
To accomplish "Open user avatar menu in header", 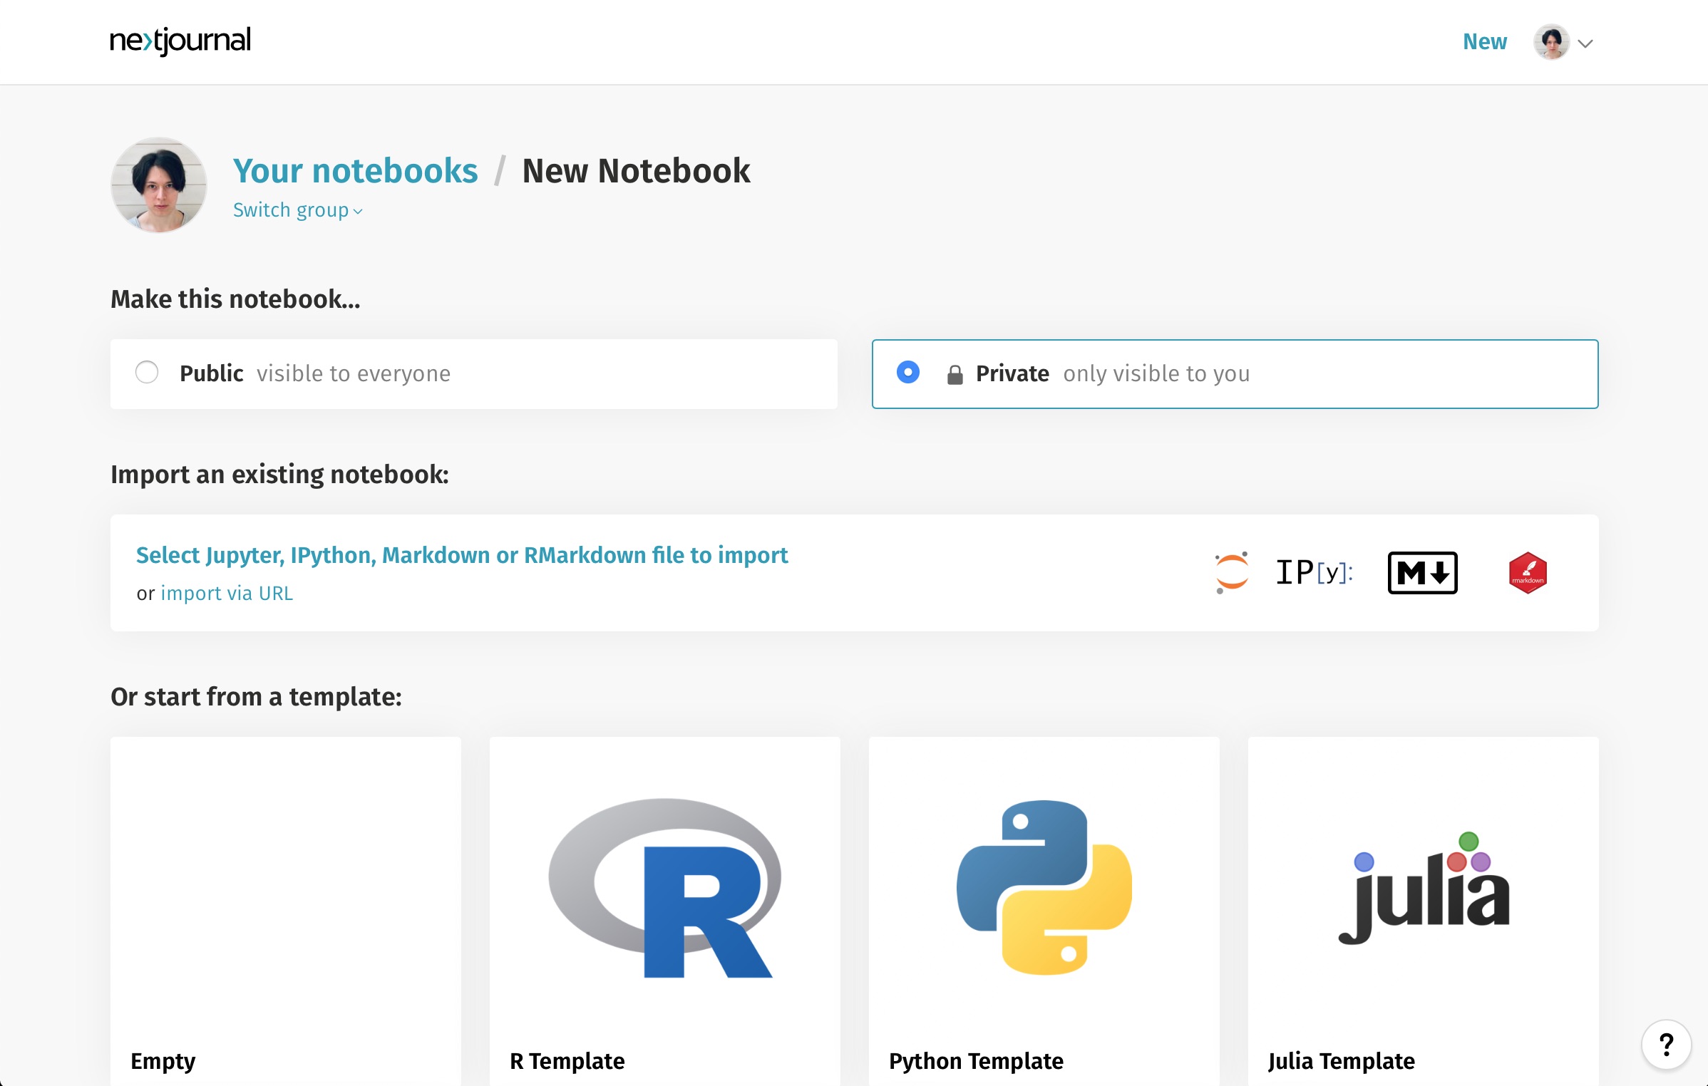I will click(x=1551, y=42).
